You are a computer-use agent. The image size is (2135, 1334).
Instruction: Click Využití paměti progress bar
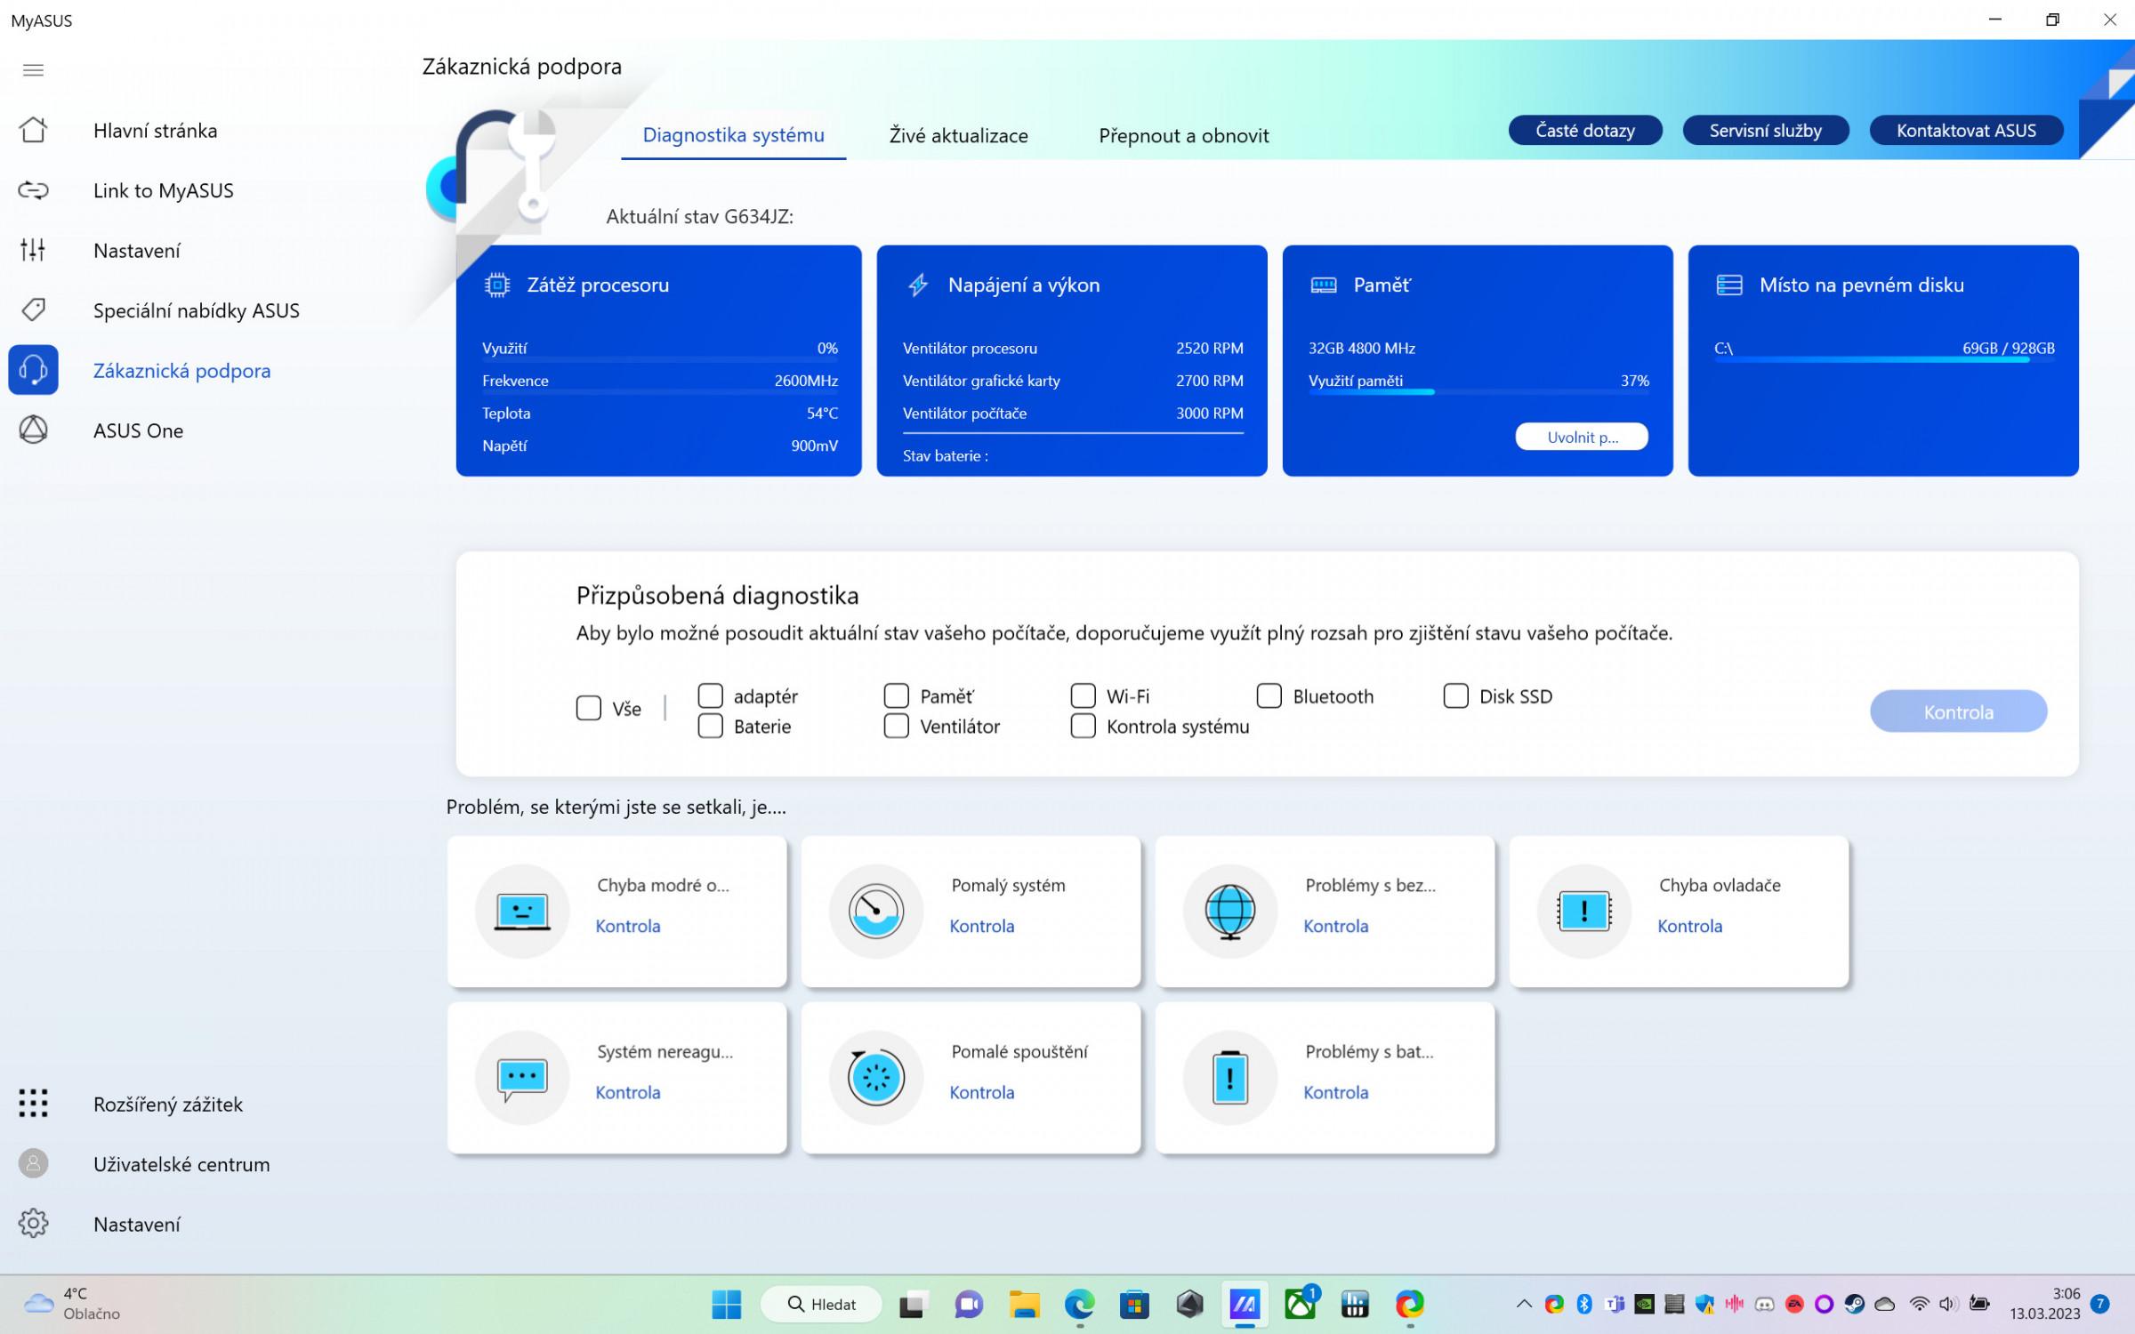point(1478,392)
